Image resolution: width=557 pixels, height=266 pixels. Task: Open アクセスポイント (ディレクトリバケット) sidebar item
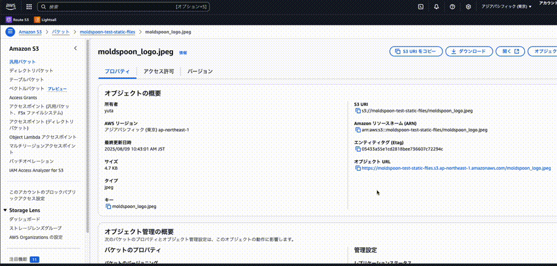(x=42, y=125)
